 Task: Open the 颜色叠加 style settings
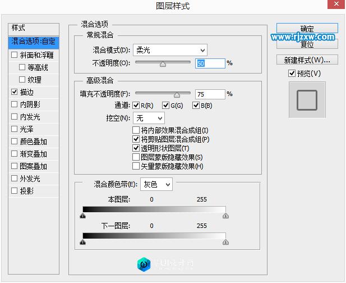(33, 141)
